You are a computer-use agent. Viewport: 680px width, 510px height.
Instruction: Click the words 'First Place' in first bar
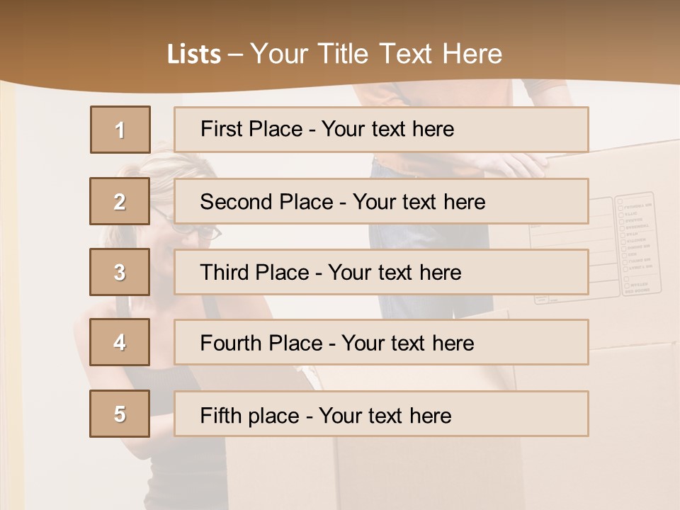tap(251, 129)
